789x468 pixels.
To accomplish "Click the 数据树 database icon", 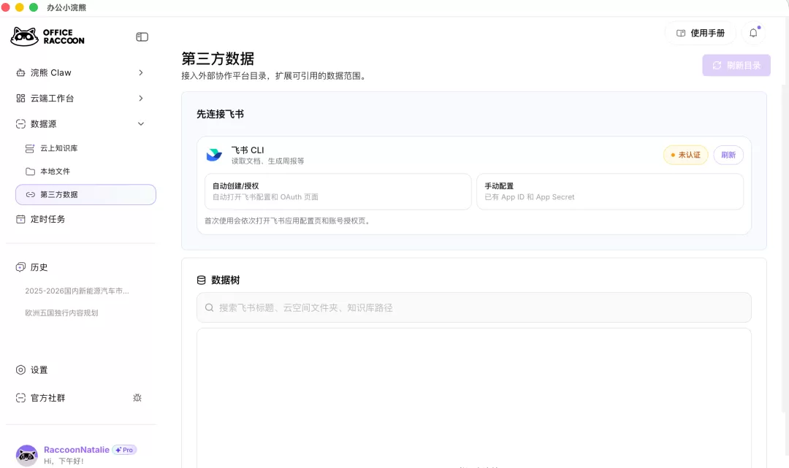I will (202, 280).
